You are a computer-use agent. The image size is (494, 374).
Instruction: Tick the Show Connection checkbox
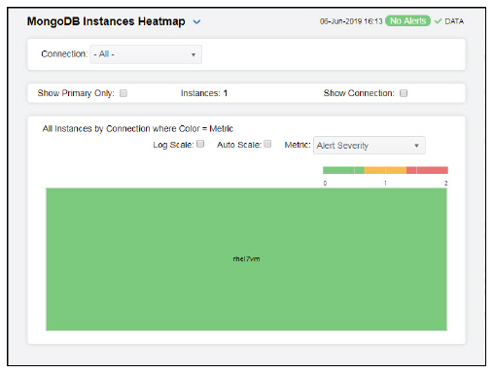click(404, 93)
